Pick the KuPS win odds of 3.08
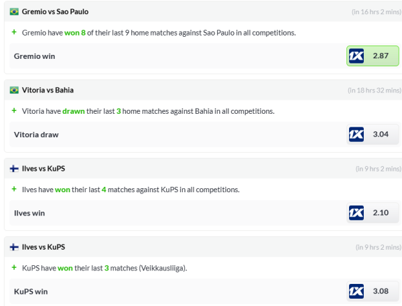This screenshot has width=402, height=306. [381, 291]
